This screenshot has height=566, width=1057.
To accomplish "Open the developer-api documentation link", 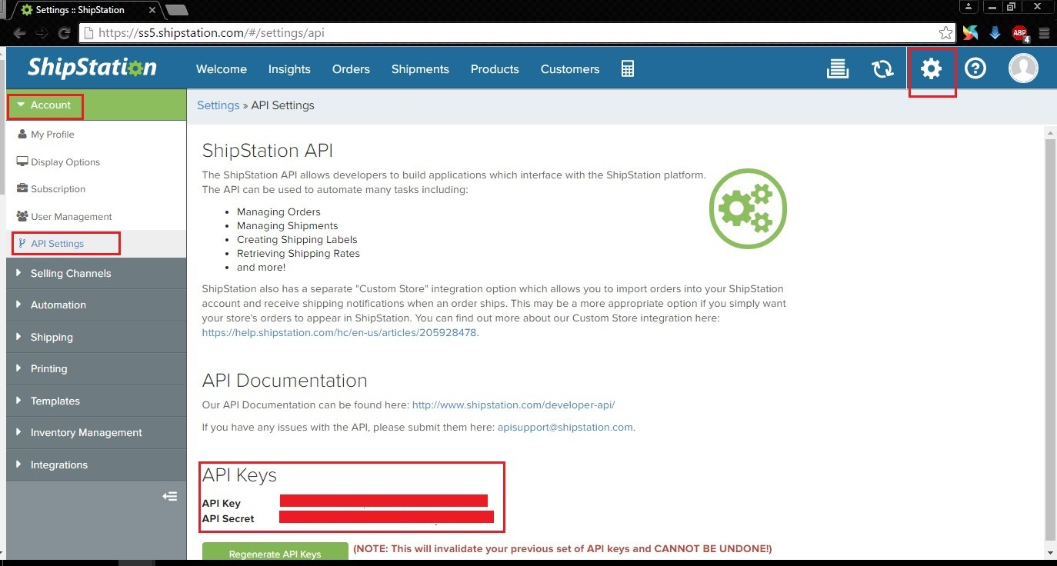I will (x=513, y=405).
